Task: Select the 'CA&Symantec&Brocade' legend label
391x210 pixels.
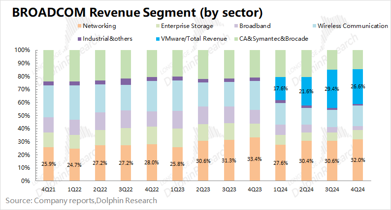Action: coord(273,39)
